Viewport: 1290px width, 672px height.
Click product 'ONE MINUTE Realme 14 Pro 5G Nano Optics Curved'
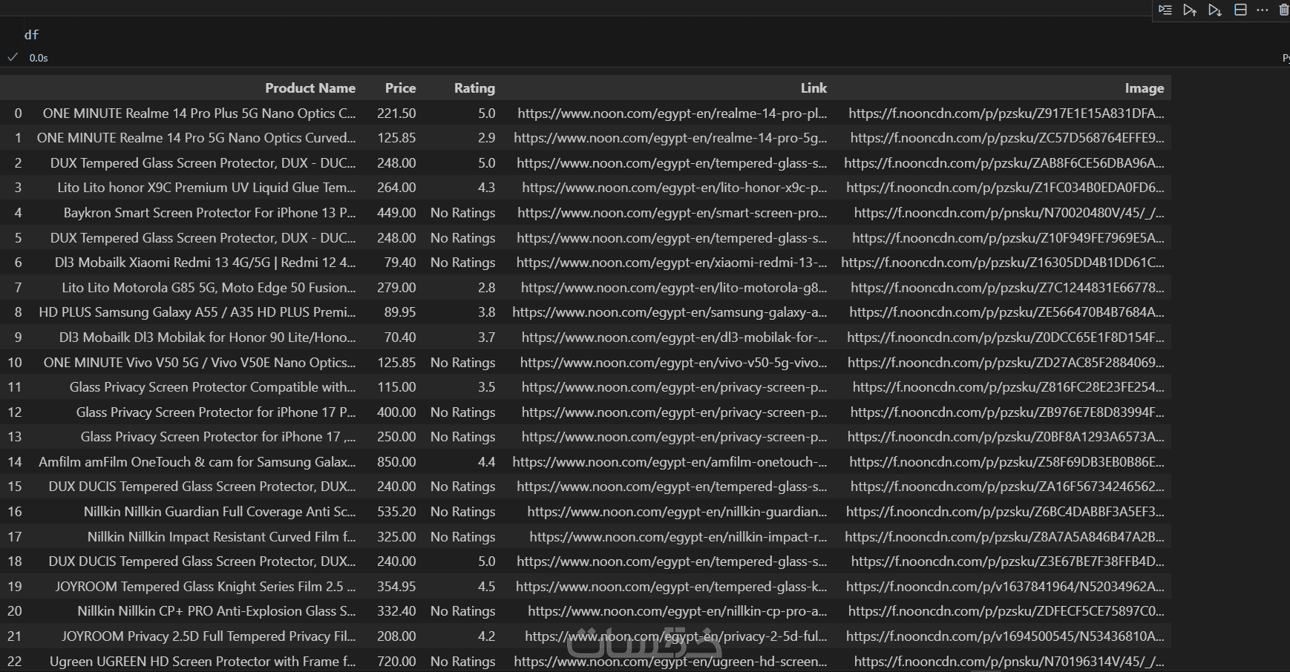[x=196, y=138]
